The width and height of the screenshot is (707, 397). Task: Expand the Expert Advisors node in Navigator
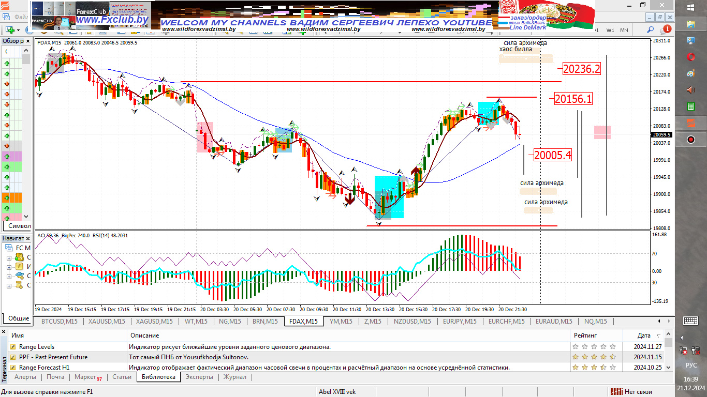9,276
